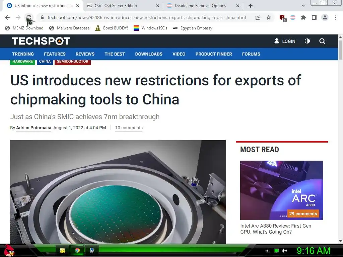Open the volume speaker tray icon

(284, 251)
